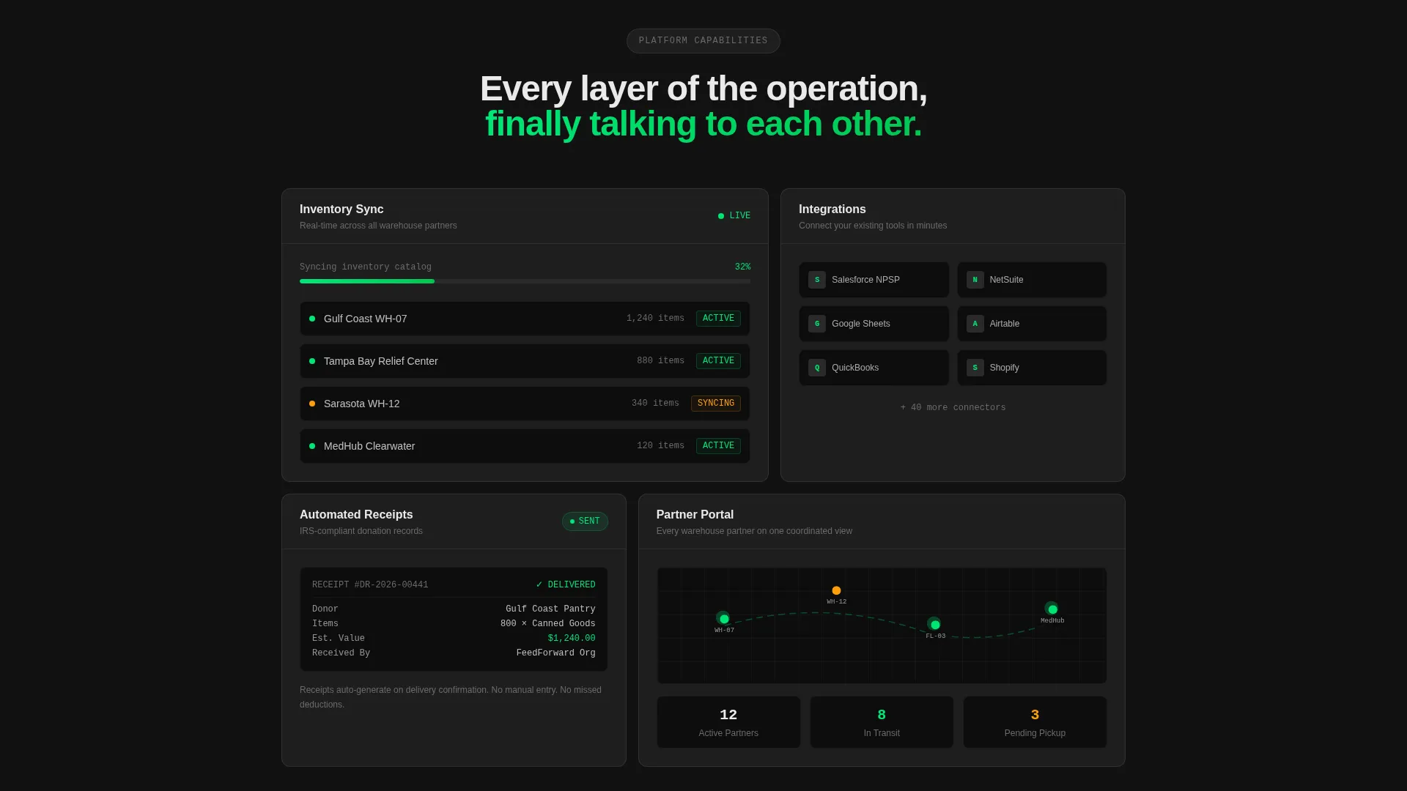
Task: Click the + 40 more connectors link
Action: 953,408
